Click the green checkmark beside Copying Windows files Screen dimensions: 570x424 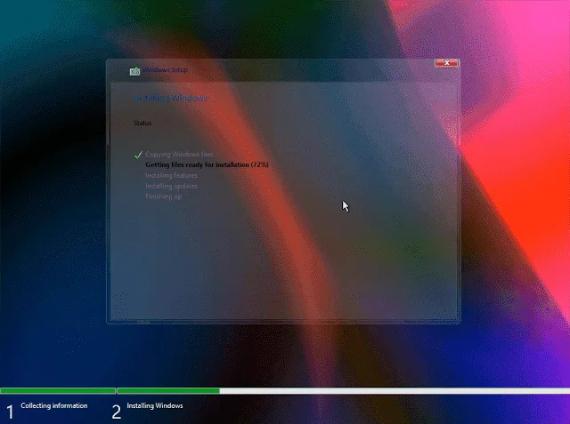point(139,155)
